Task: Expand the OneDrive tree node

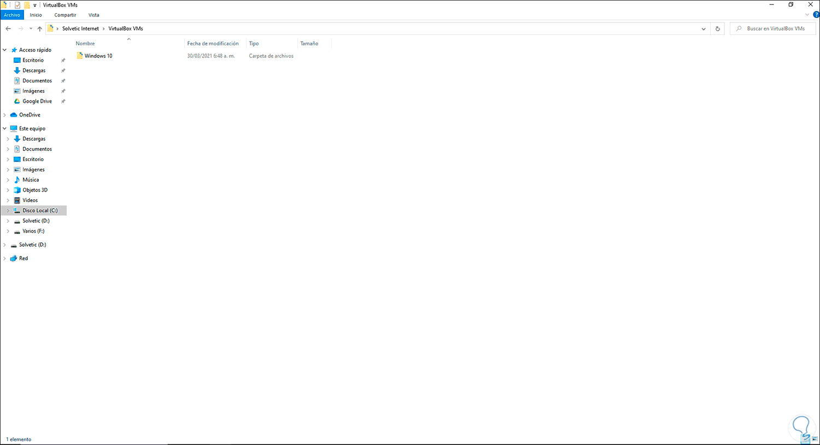Action: click(5, 115)
